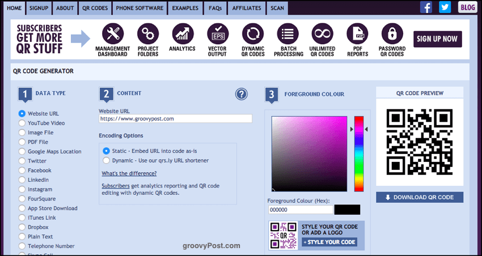This screenshot has height=256, width=482.
Task: Open the SCAN tab
Action: [x=277, y=8]
